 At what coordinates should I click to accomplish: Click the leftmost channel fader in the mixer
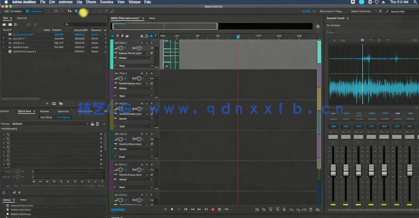333,170
